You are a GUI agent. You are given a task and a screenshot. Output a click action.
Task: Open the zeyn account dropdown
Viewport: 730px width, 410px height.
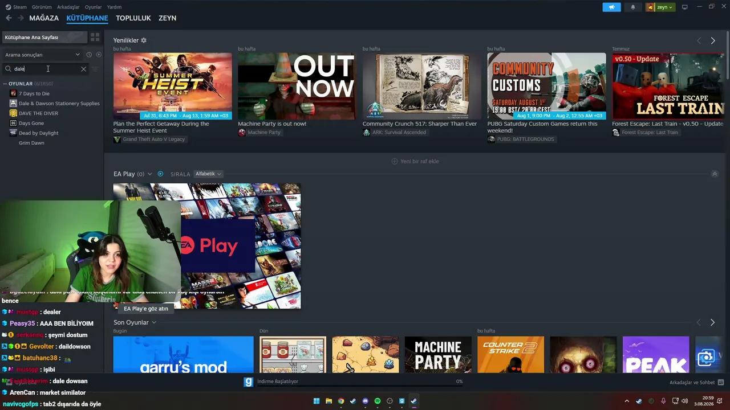(x=660, y=7)
